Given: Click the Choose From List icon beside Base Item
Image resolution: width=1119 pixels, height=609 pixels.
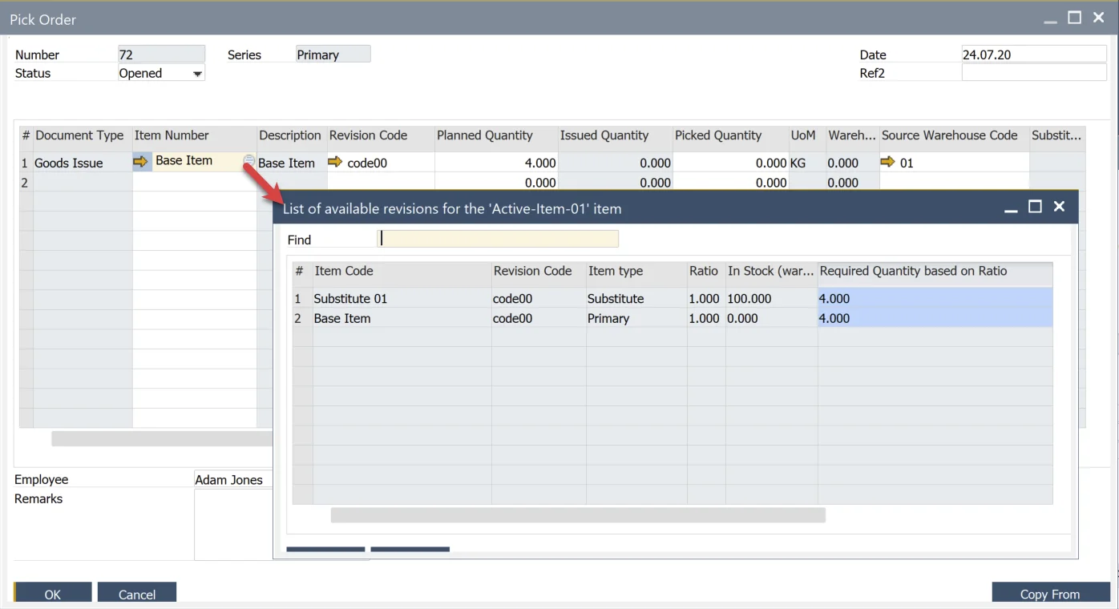Looking at the screenshot, I should [248, 161].
